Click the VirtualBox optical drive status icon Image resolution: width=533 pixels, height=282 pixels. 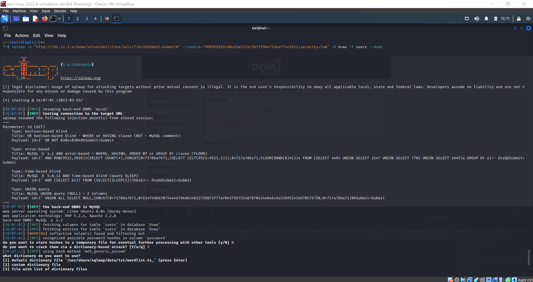457,280
